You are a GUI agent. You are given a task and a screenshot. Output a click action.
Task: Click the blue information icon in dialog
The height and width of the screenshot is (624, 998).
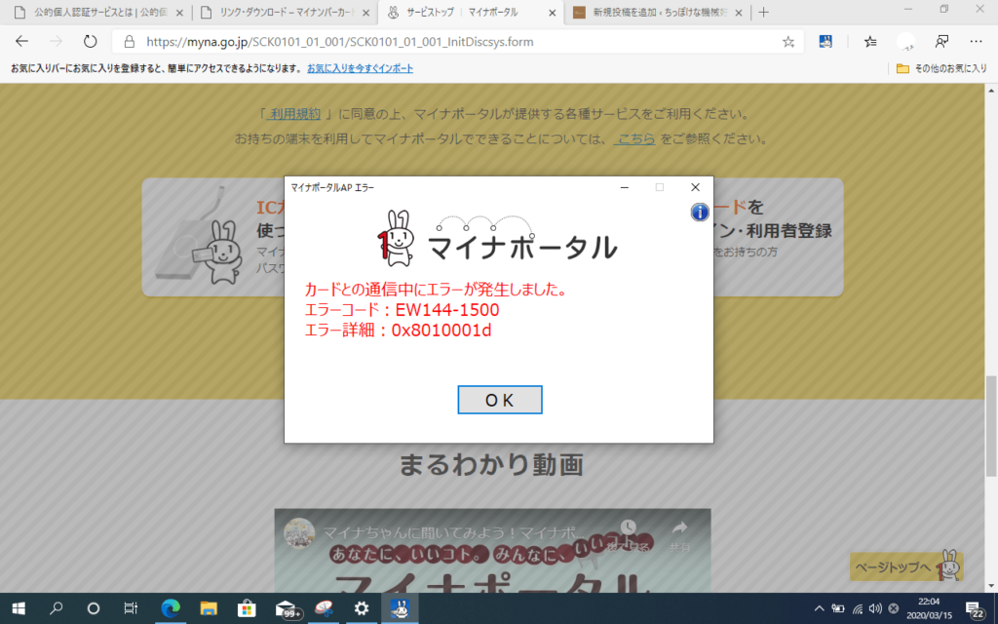click(700, 212)
